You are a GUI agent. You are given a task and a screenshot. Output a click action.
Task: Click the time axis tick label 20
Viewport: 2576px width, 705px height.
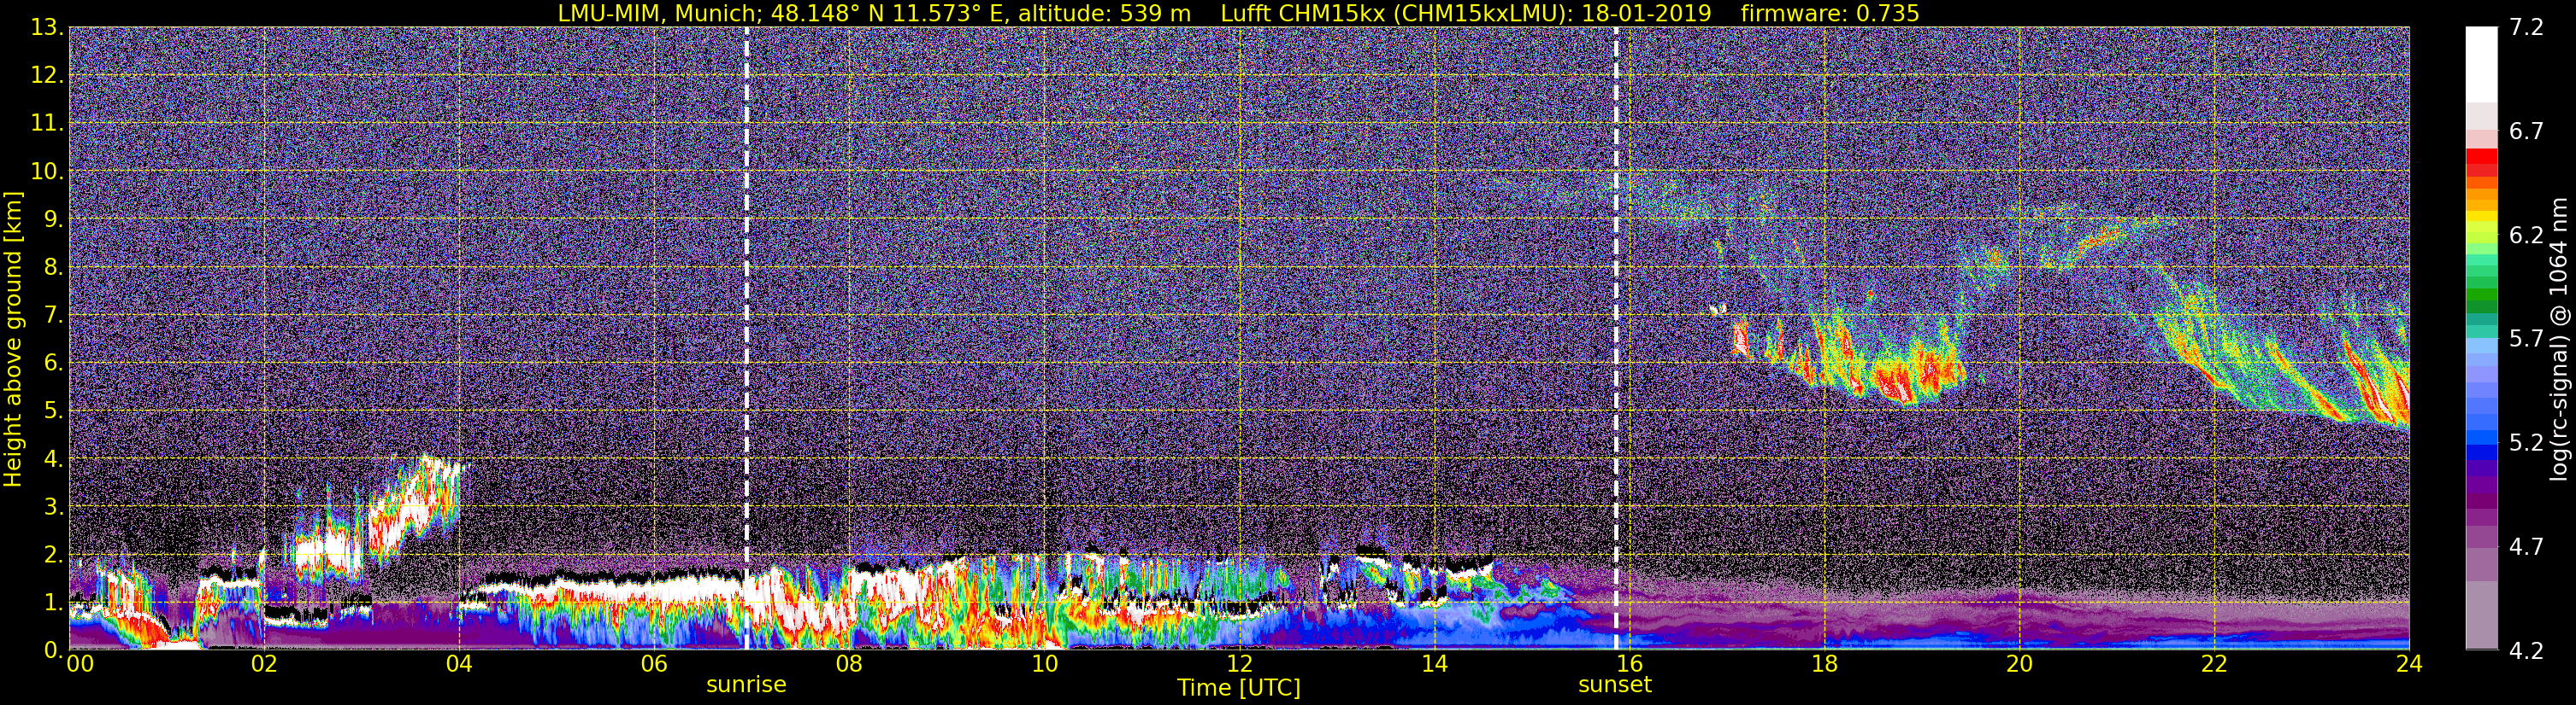tap(2019, 664)
